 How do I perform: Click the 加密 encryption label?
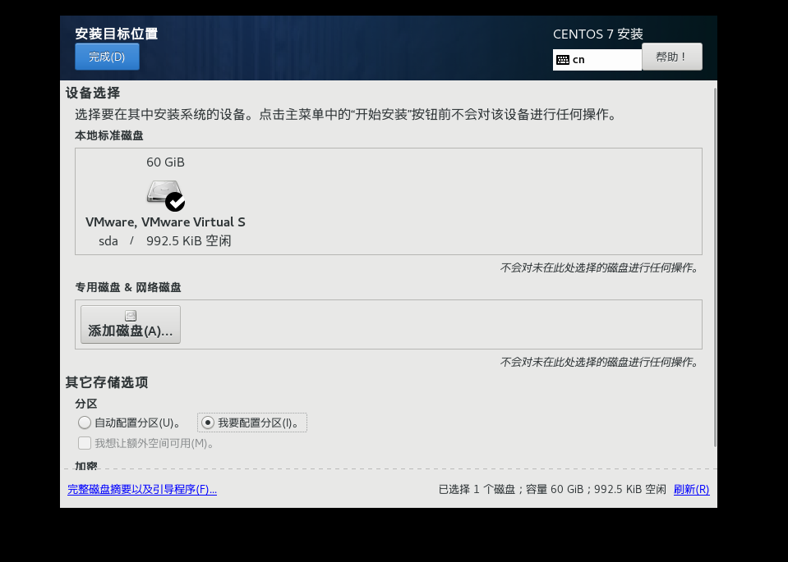(x=86, y=465)
